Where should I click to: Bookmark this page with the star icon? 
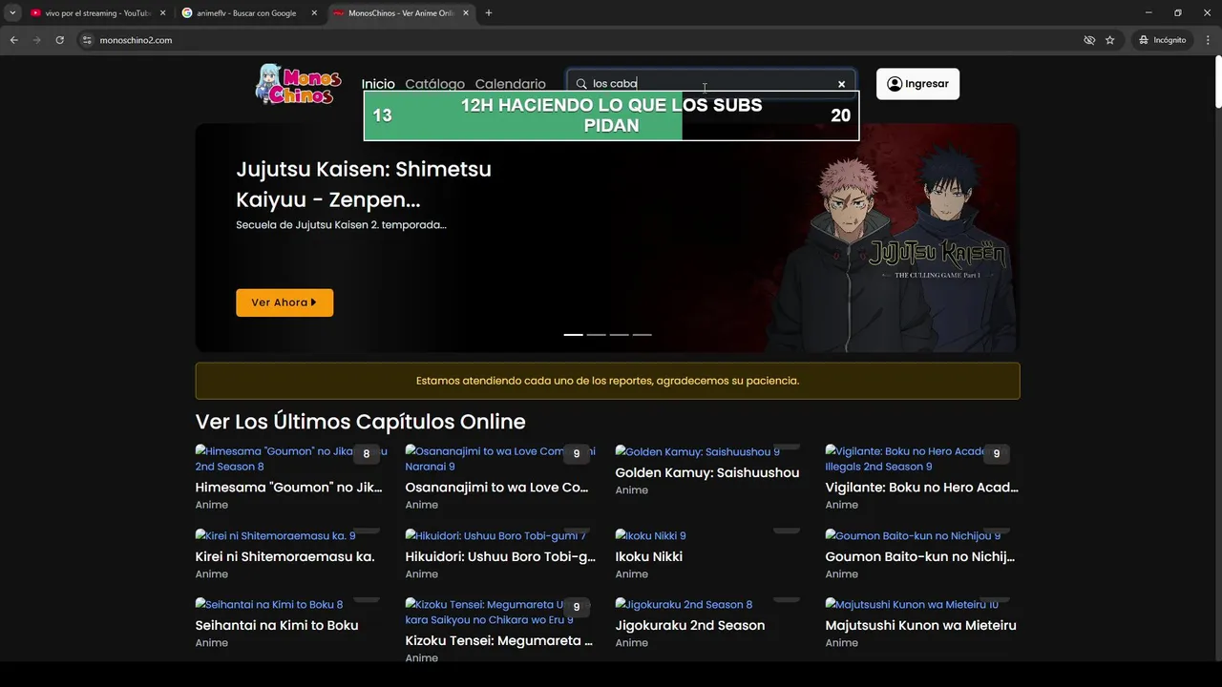click(x=1109, y=40)
